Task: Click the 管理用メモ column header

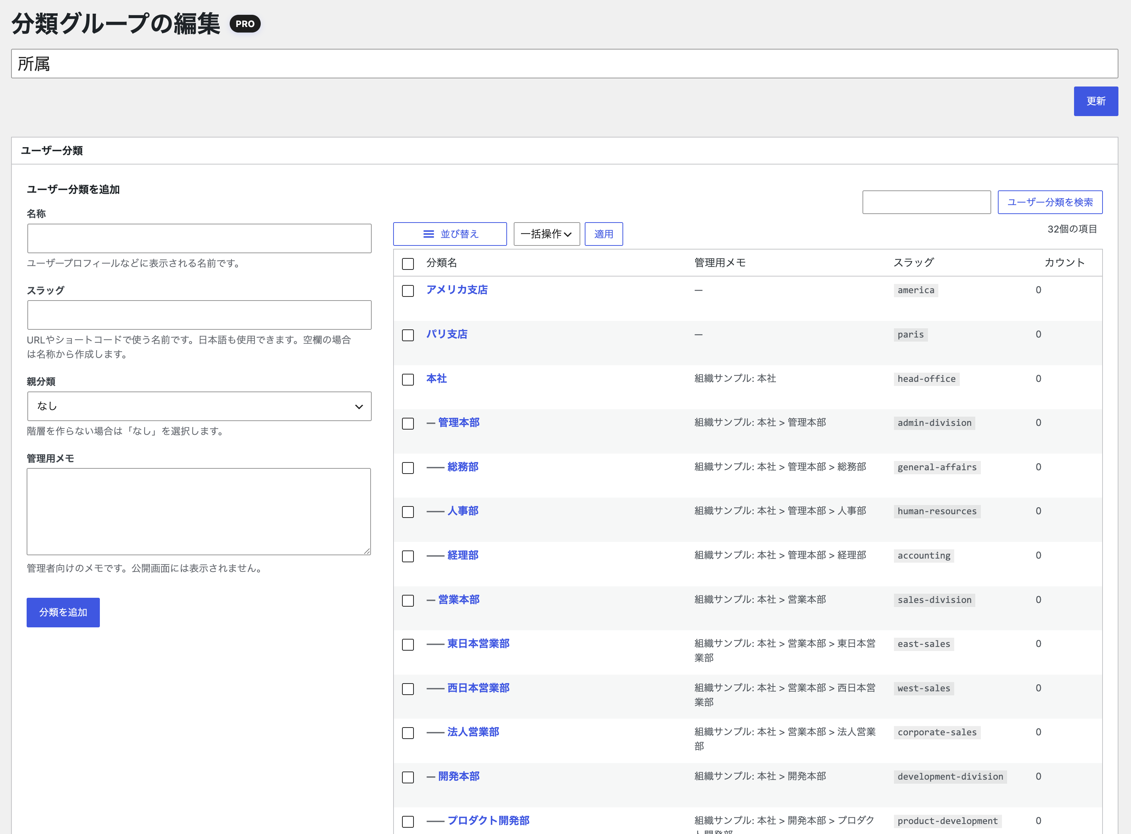Action: coord(720,262)
